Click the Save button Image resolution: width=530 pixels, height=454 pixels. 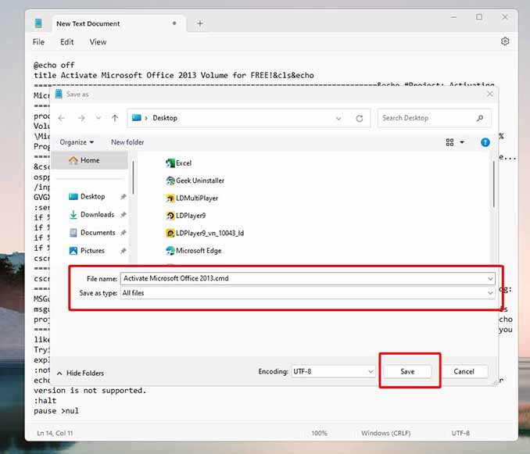[x=407, y=372]
